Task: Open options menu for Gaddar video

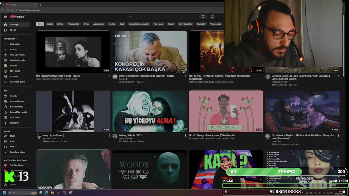Action: 186,76
